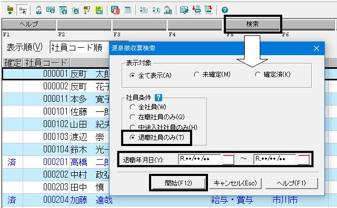The image size is (337, 208).
Task: Click the 給与・賞与 cell
Action: pyautogui.click(x=232, y=200)
